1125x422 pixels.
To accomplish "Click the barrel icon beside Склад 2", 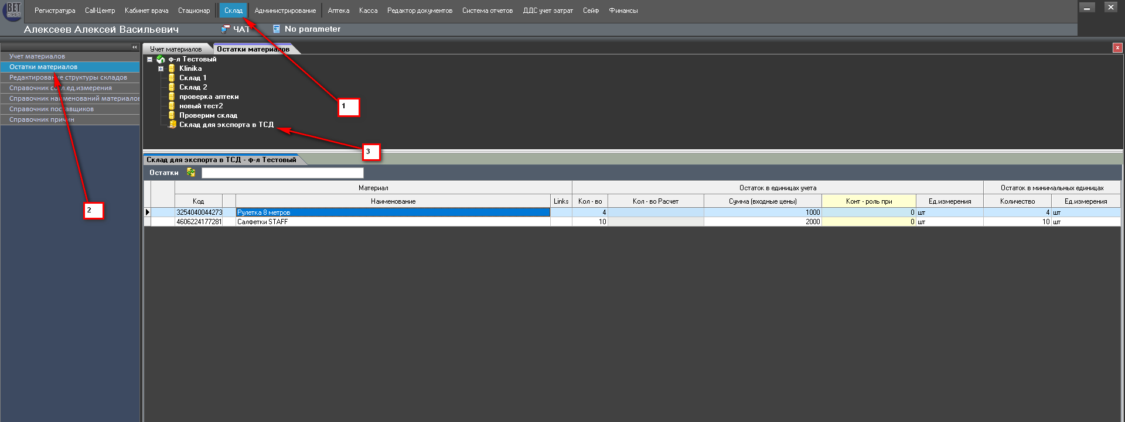I will (172, 87).
